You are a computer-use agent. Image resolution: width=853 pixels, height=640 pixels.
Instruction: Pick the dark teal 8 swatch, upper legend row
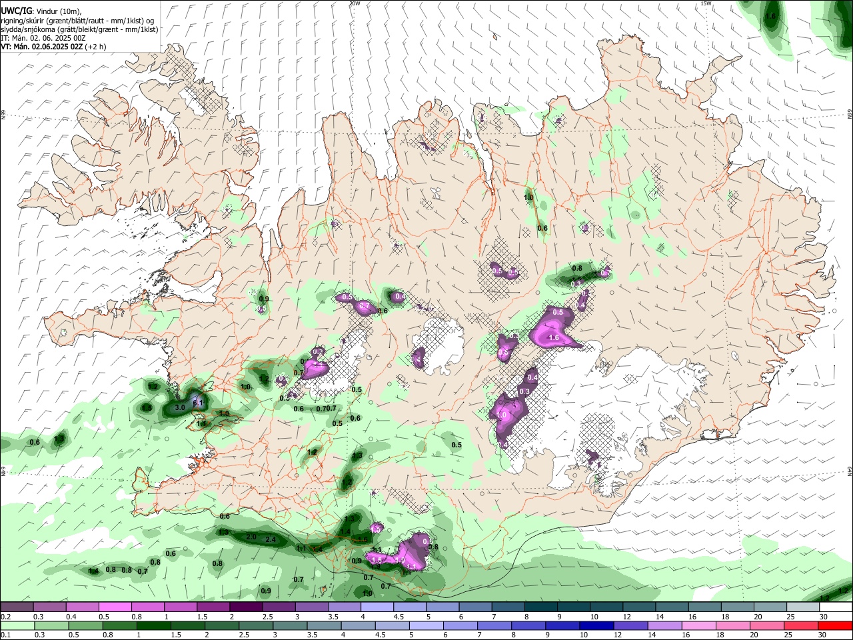[x=540, y=607]
